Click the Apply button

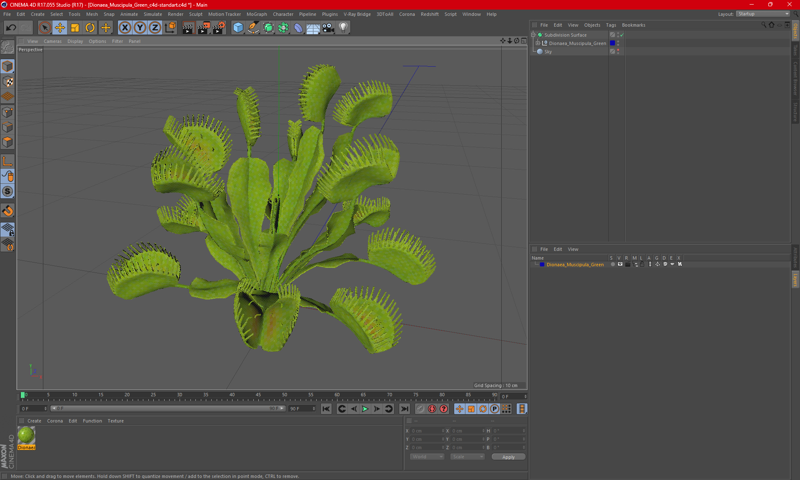pyautogui.click(x=508, y=457)
